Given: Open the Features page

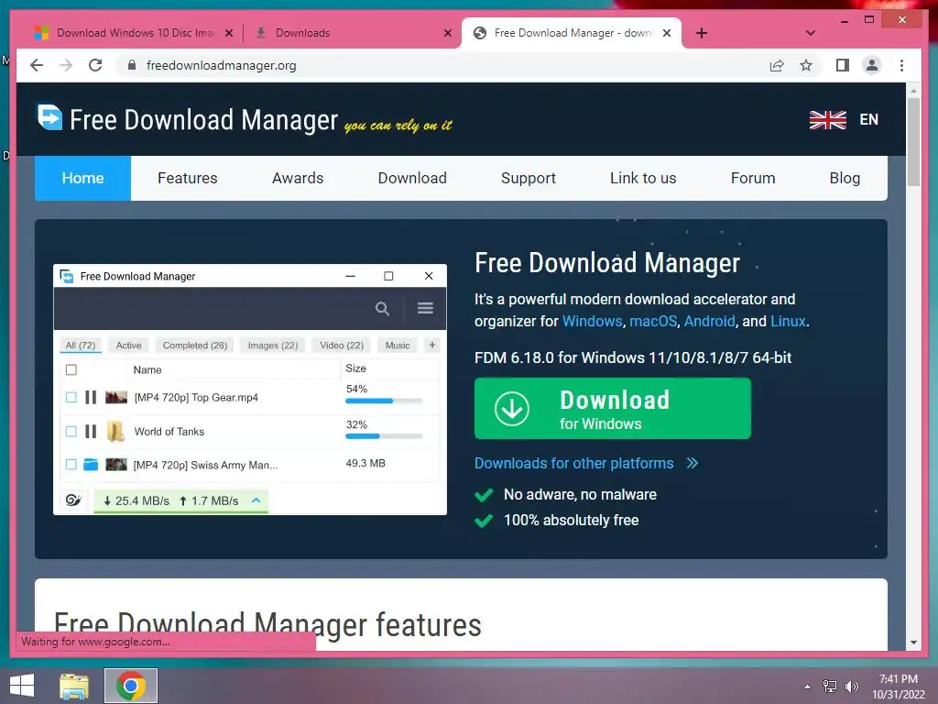Looking at the screenshot, I should 187,178.
